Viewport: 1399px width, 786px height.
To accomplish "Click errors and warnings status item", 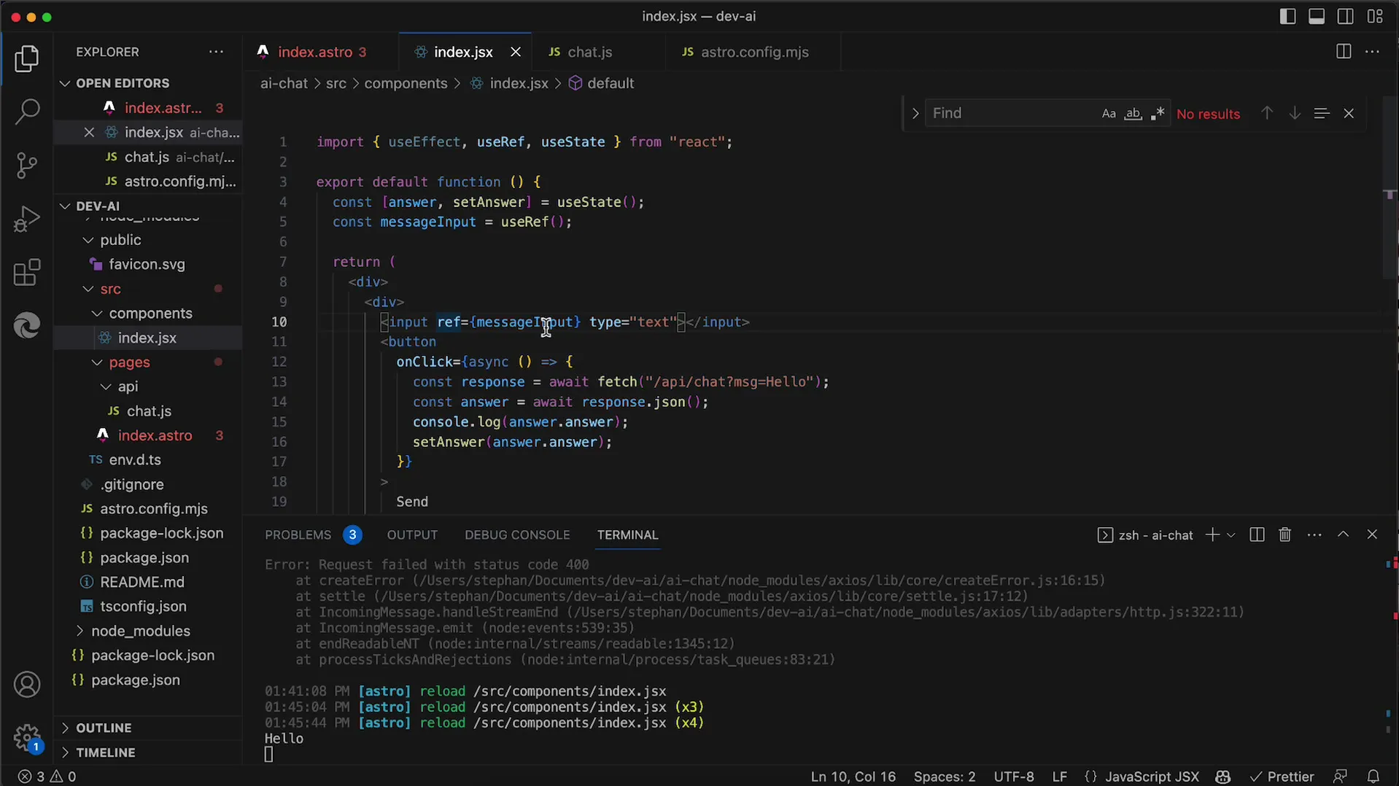I will 47,777.
